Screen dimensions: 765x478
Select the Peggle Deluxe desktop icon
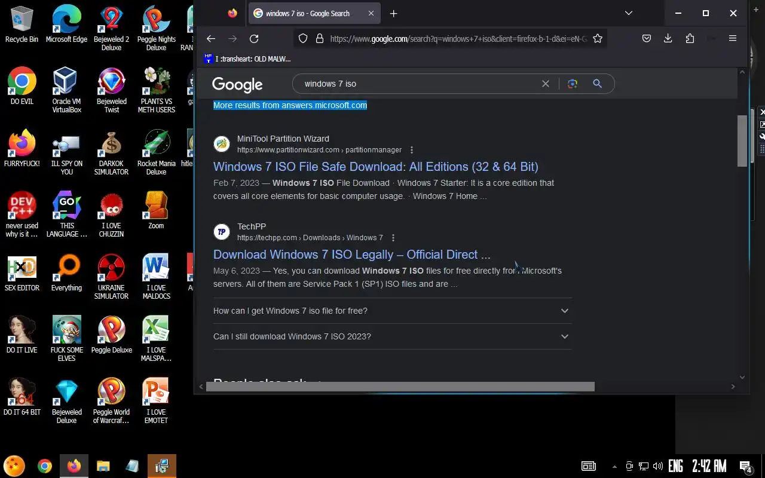(111, 335)
